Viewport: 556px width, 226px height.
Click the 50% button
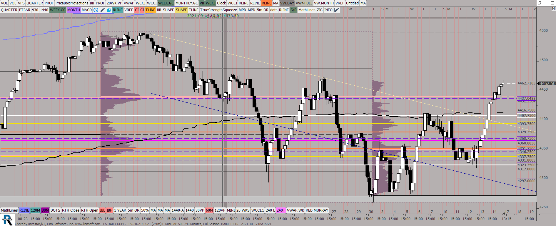click(x=145, y=210)
